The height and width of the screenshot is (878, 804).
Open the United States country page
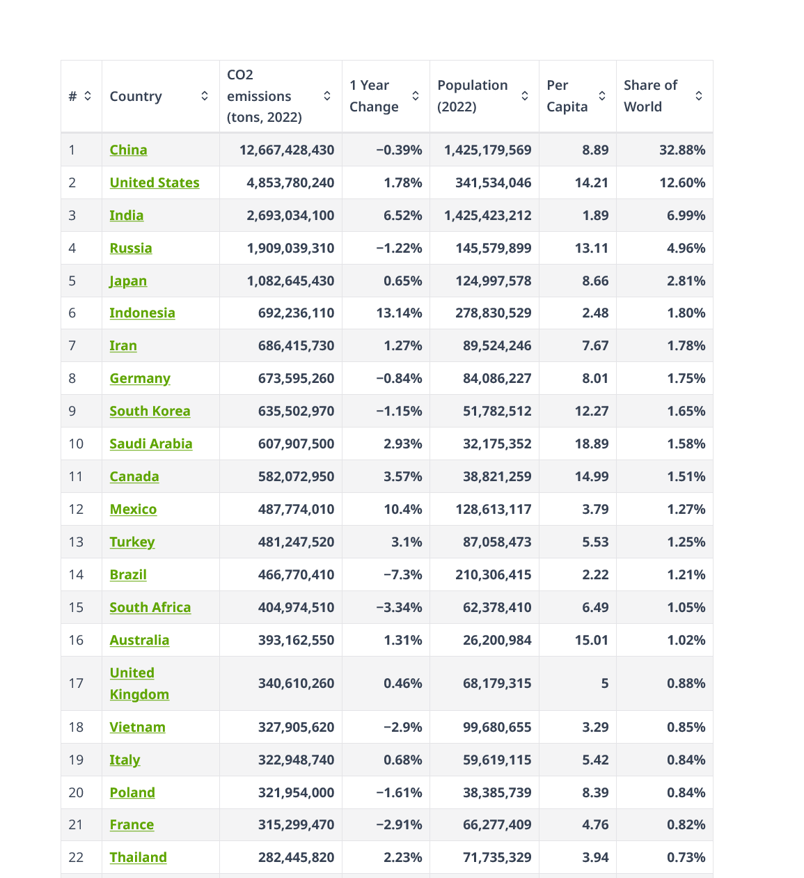[x=154, y=182]
